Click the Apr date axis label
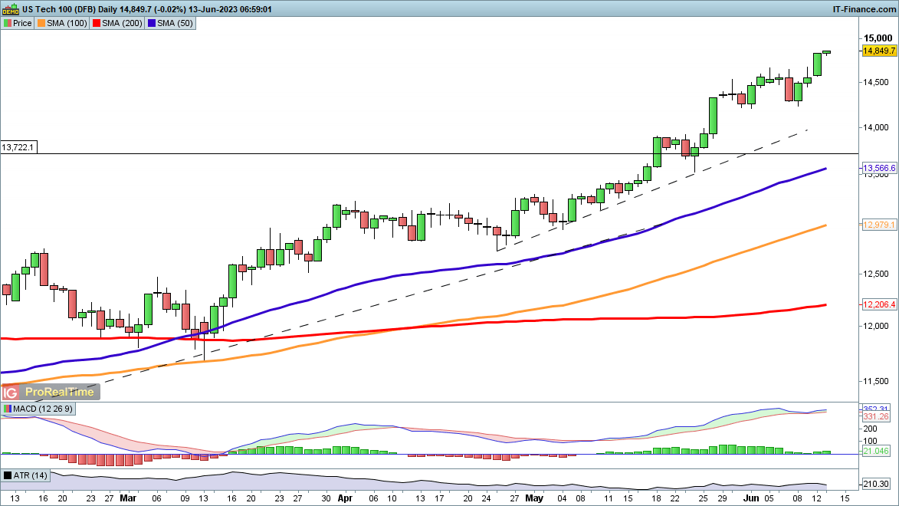 345,498
